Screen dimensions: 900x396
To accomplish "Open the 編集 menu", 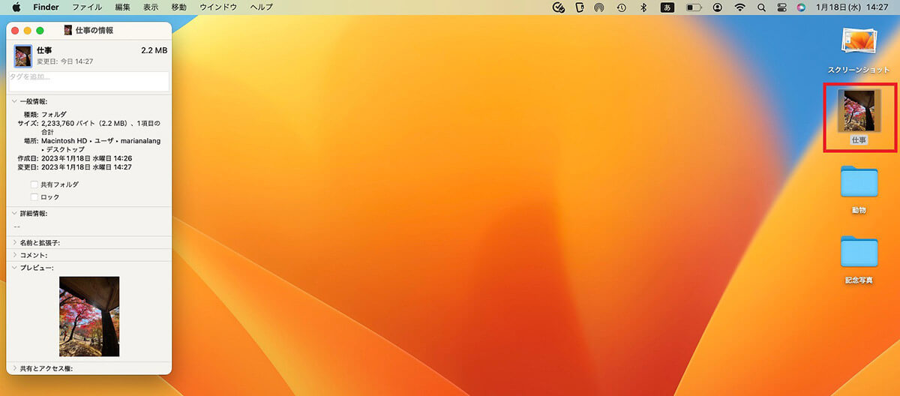I will tap(122, 7).
